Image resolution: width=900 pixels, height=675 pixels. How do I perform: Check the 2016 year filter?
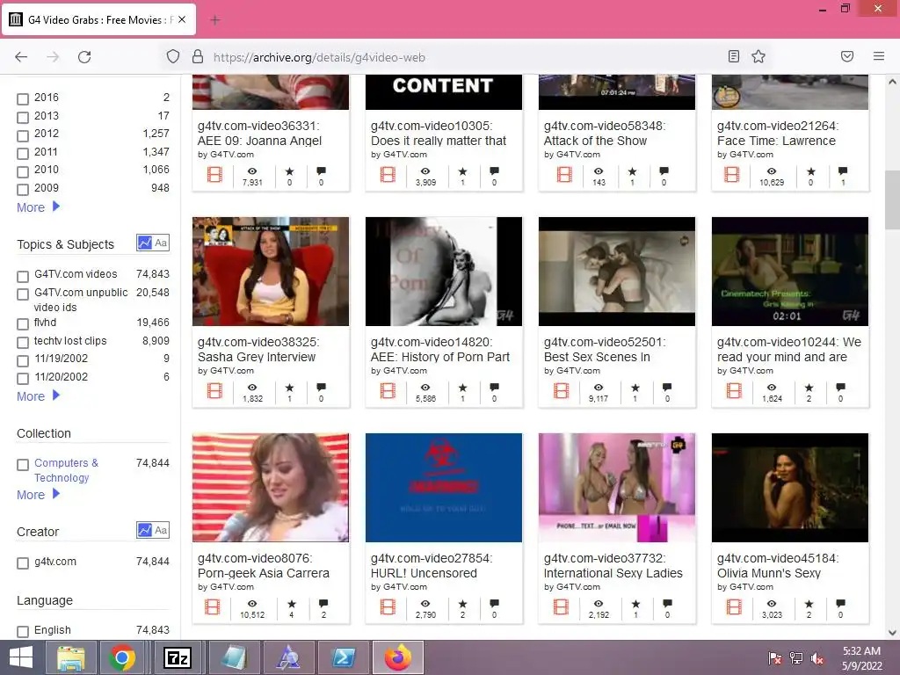click(x=23, y=98)
